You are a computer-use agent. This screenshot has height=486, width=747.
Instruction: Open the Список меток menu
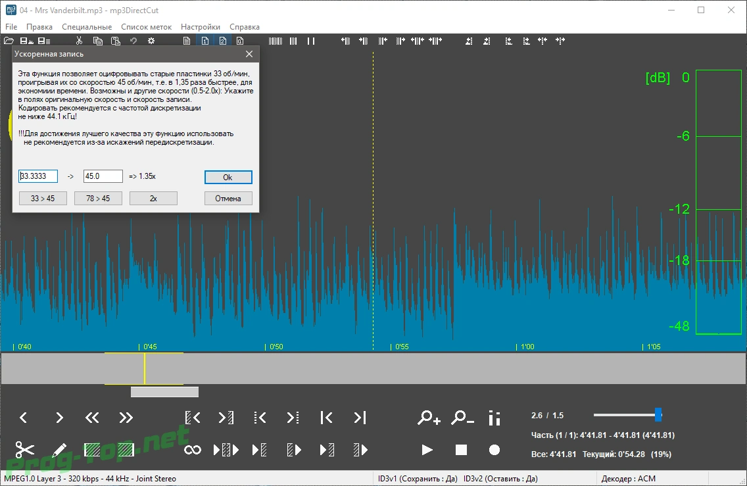146,27
